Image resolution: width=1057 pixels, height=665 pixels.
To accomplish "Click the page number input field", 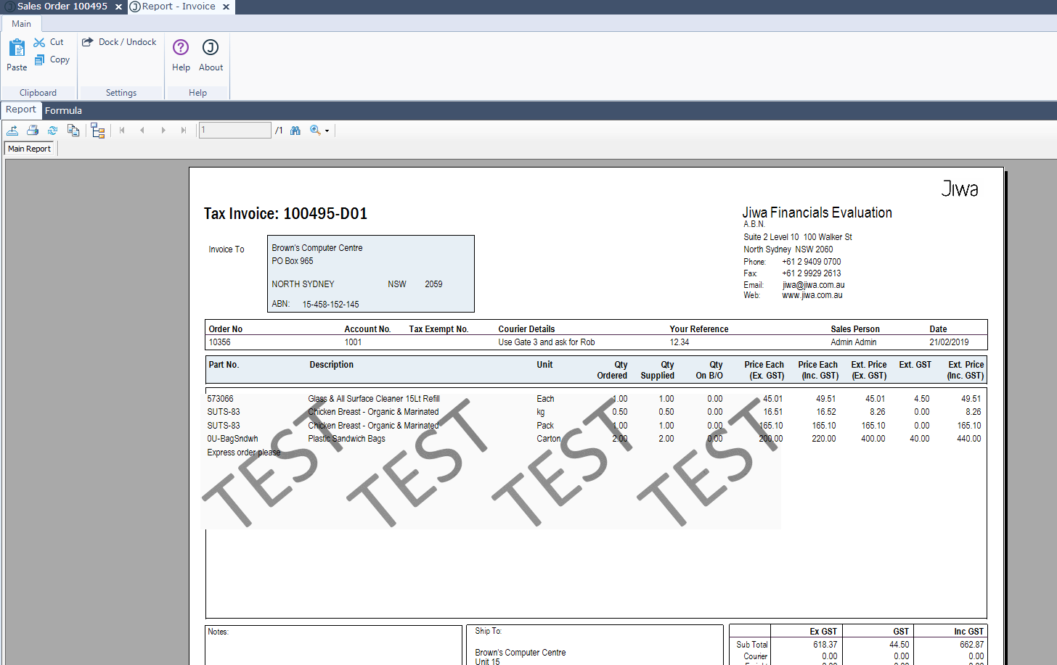I will 234,131.
